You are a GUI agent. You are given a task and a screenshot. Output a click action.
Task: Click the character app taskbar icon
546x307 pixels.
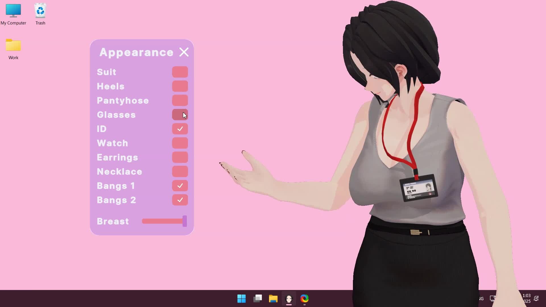[289, 298]
